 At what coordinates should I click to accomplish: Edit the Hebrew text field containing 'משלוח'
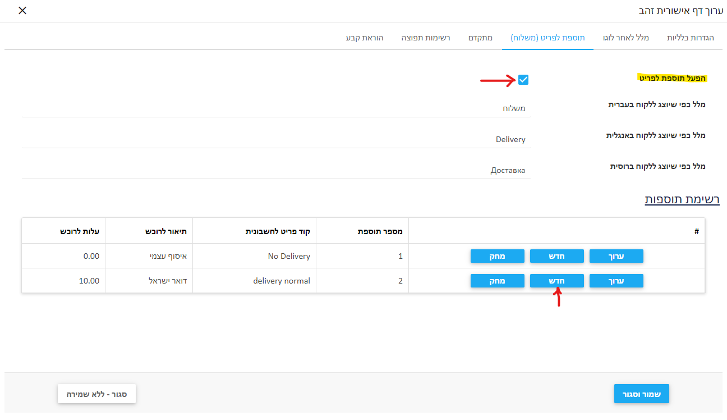tap(276, 108)
